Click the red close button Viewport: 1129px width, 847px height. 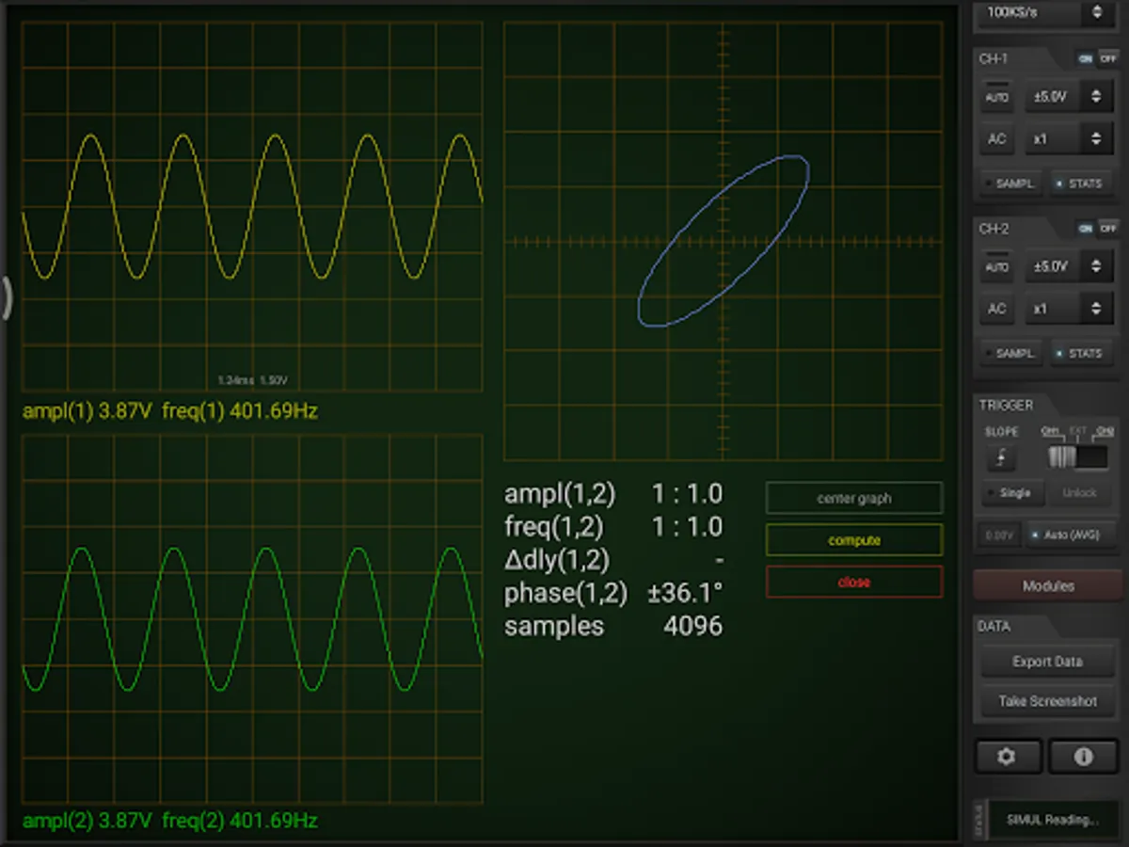[x=854, y=582]
